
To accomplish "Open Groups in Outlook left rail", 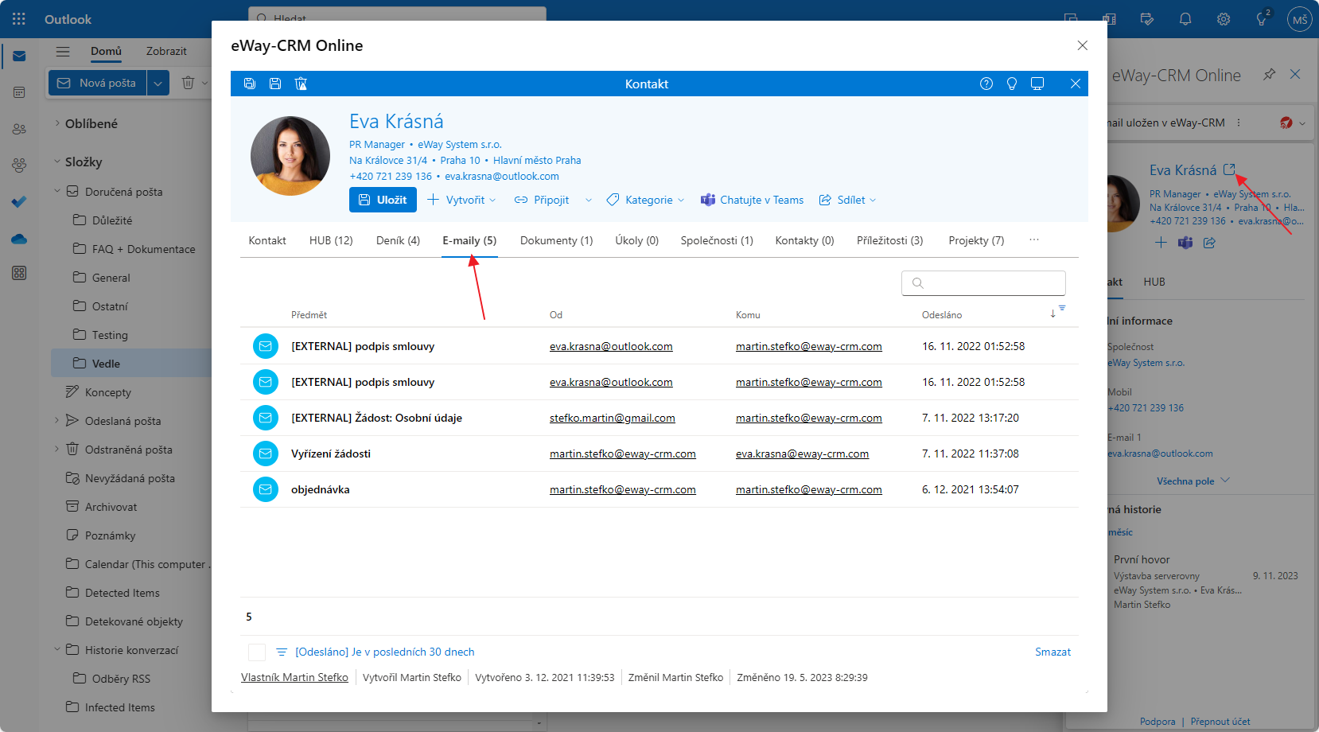I will click(19, 165).
